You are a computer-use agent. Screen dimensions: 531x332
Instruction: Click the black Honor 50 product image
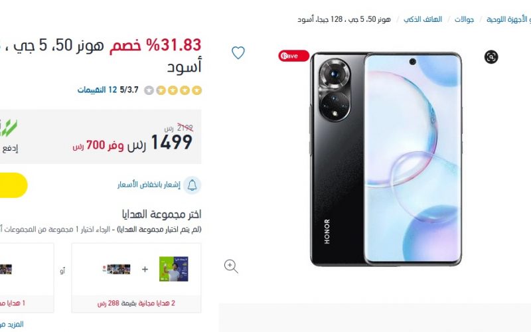pyautogui.click(x=386, y=159)
